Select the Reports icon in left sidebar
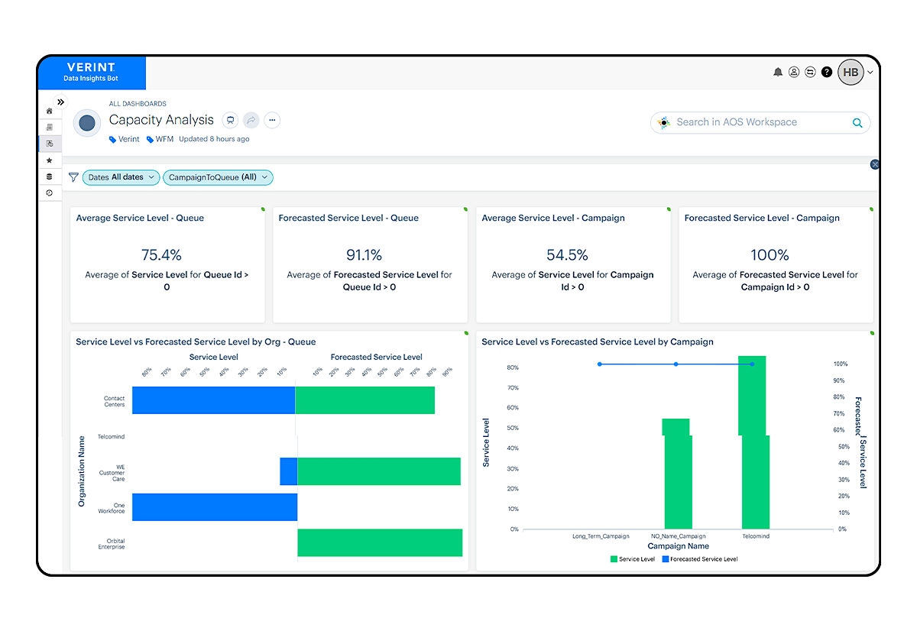 click(50, 127)
